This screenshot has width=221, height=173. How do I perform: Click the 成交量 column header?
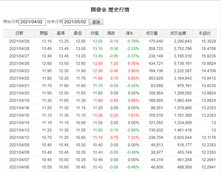(x=152, y=33)
